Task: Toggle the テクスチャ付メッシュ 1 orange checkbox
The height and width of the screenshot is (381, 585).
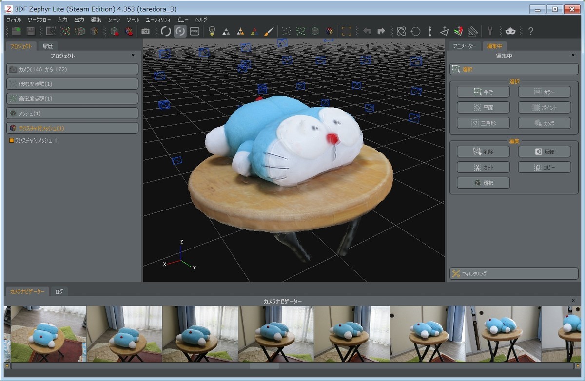Action: pos(12,140)
